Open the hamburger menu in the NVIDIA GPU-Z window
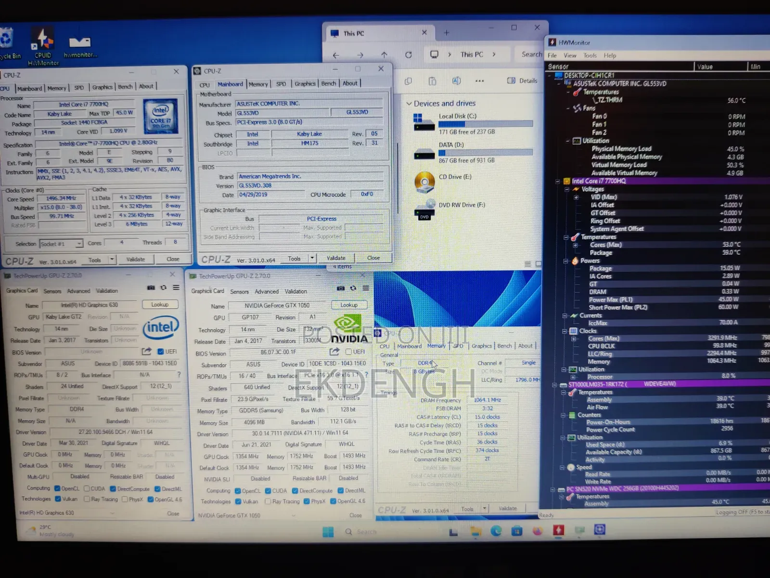This screenshot has height=578, width=770. pos(366,288)
